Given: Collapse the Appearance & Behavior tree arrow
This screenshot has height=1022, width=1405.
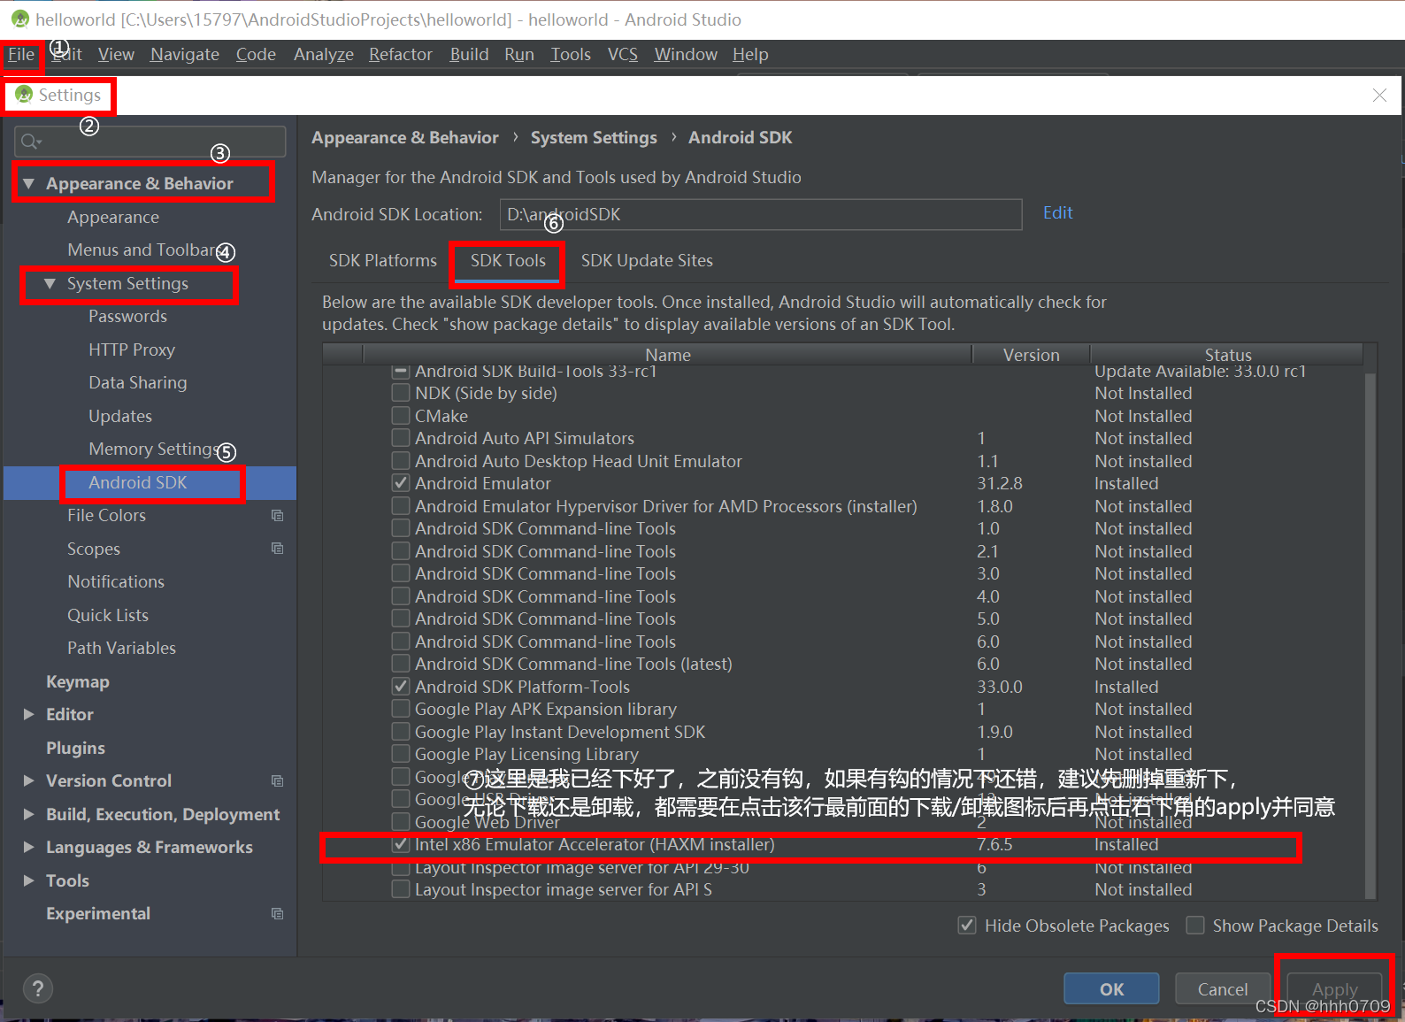Looking at the screenshot, I should pos(28,183).
